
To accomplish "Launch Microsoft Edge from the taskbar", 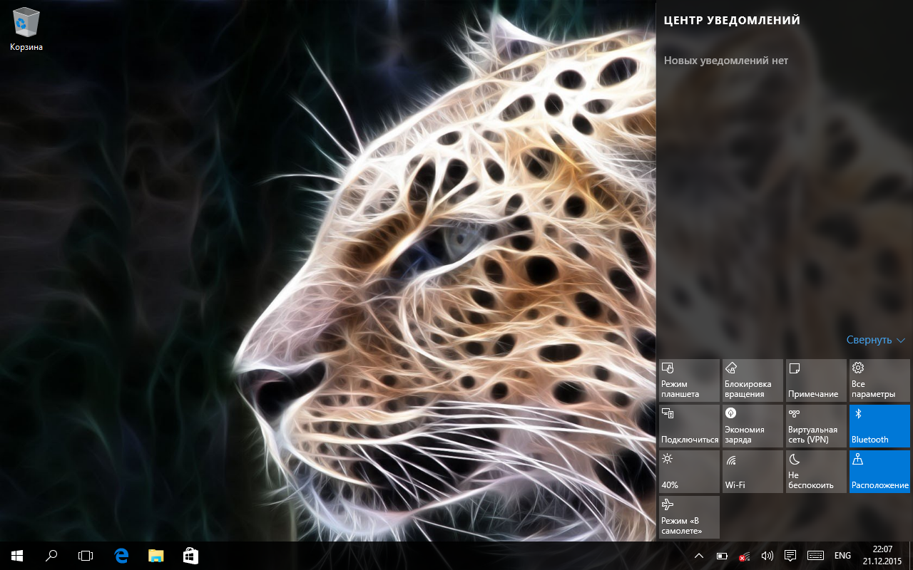I will pos(121,556).
